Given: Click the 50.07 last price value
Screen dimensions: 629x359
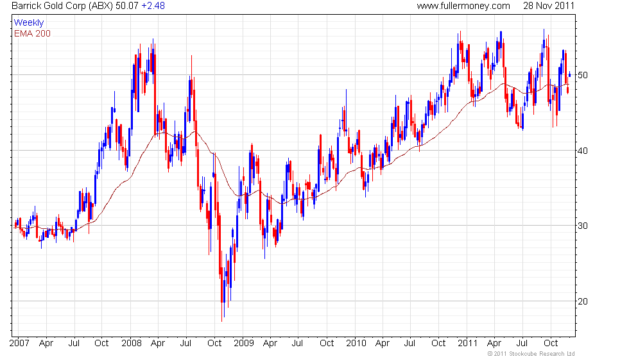Looking at the screenshot, I should tap(127, 6).
